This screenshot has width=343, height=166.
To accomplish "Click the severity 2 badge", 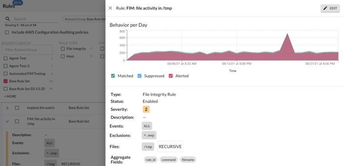I will 146,109.
